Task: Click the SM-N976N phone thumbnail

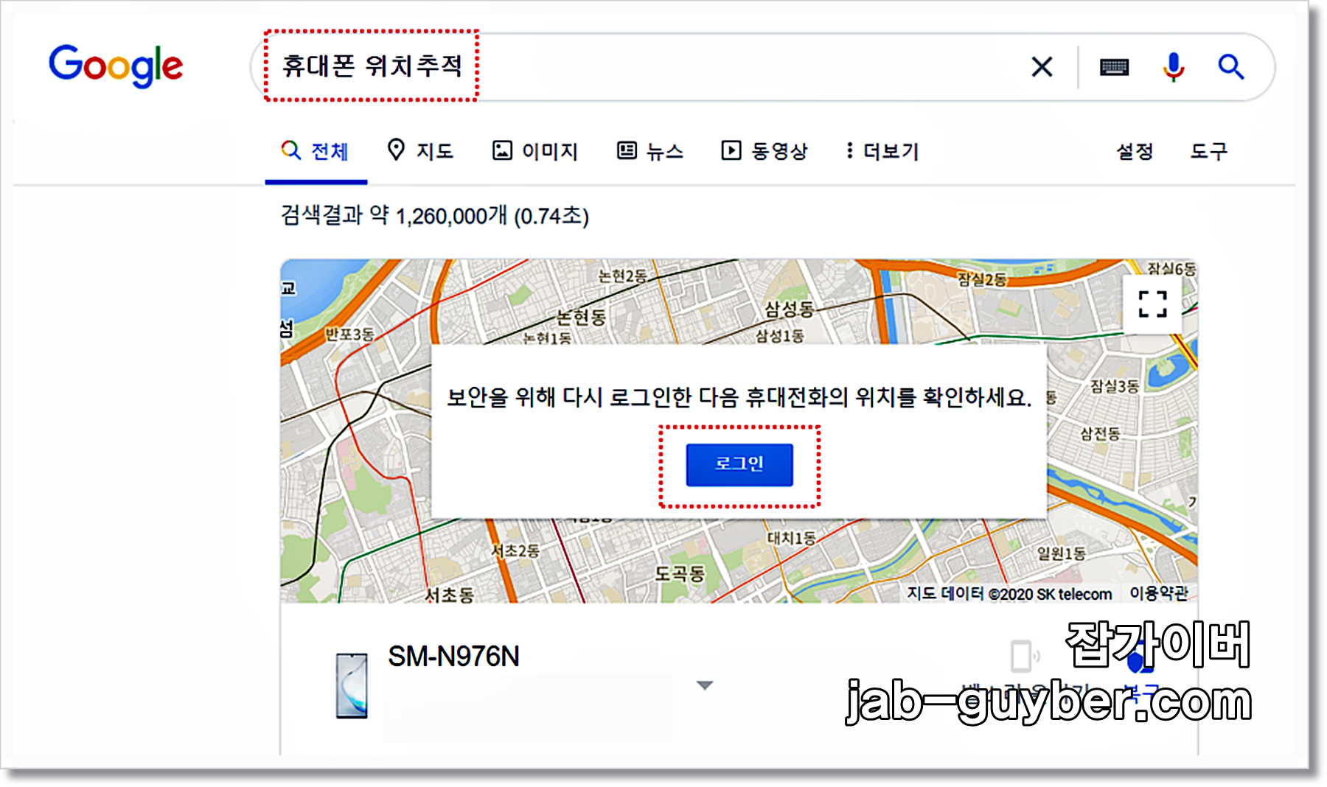Action: click(352, 685)
